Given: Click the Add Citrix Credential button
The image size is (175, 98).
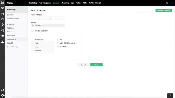Looking at the screenshot, I should 164,10.
